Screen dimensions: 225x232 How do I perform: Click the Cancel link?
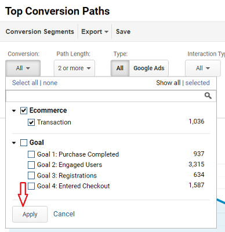tap(64, 214)
